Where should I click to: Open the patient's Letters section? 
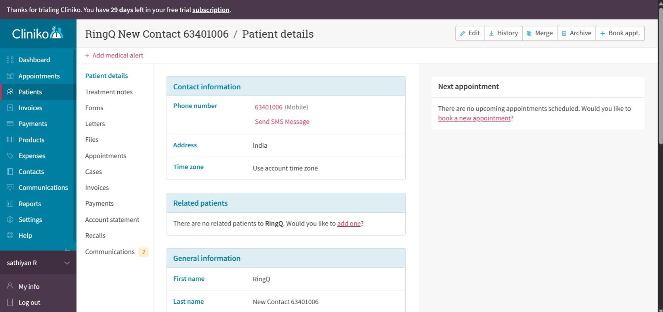tap(95, 124)
